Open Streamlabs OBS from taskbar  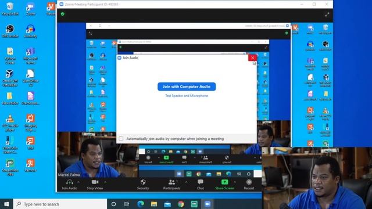coord(194,204)
